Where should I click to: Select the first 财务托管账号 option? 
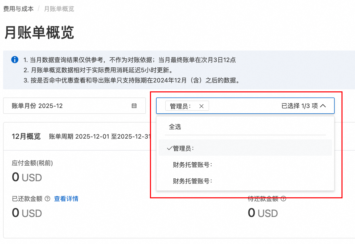pyautogui.click(x=193, y=165)
